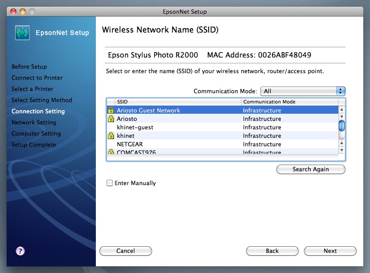
Task: Open help with the question mark icon
Action: click(x=20, y=251)
